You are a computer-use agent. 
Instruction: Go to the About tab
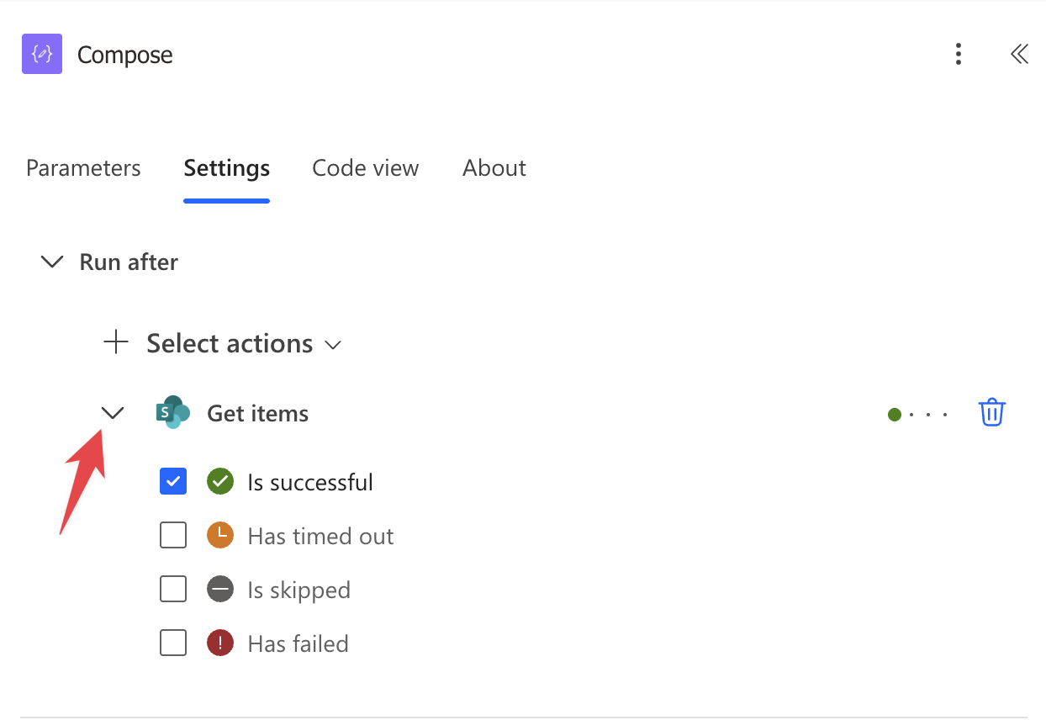pyautogui.click(x=494, y=168)
